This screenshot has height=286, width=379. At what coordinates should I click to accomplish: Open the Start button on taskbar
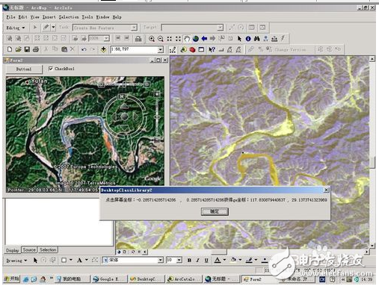pyautogui.click(x=11, y=279)
